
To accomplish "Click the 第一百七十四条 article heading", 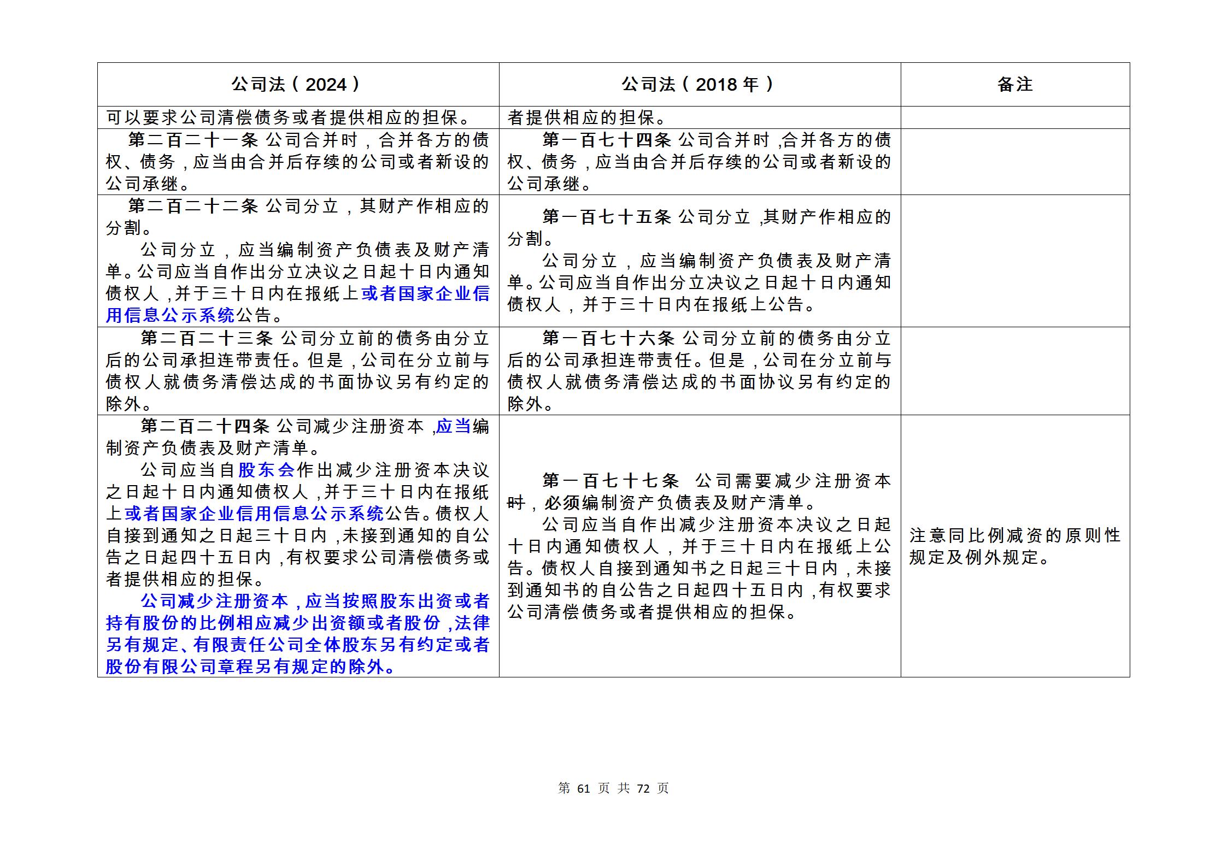I will click(607, 140).
